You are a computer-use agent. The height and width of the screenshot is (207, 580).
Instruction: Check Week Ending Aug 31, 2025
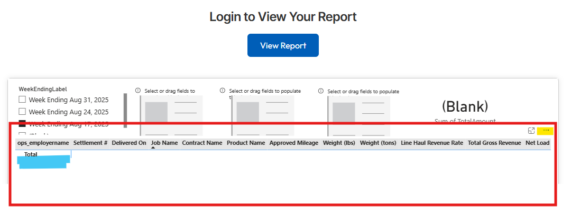[22, 100]
